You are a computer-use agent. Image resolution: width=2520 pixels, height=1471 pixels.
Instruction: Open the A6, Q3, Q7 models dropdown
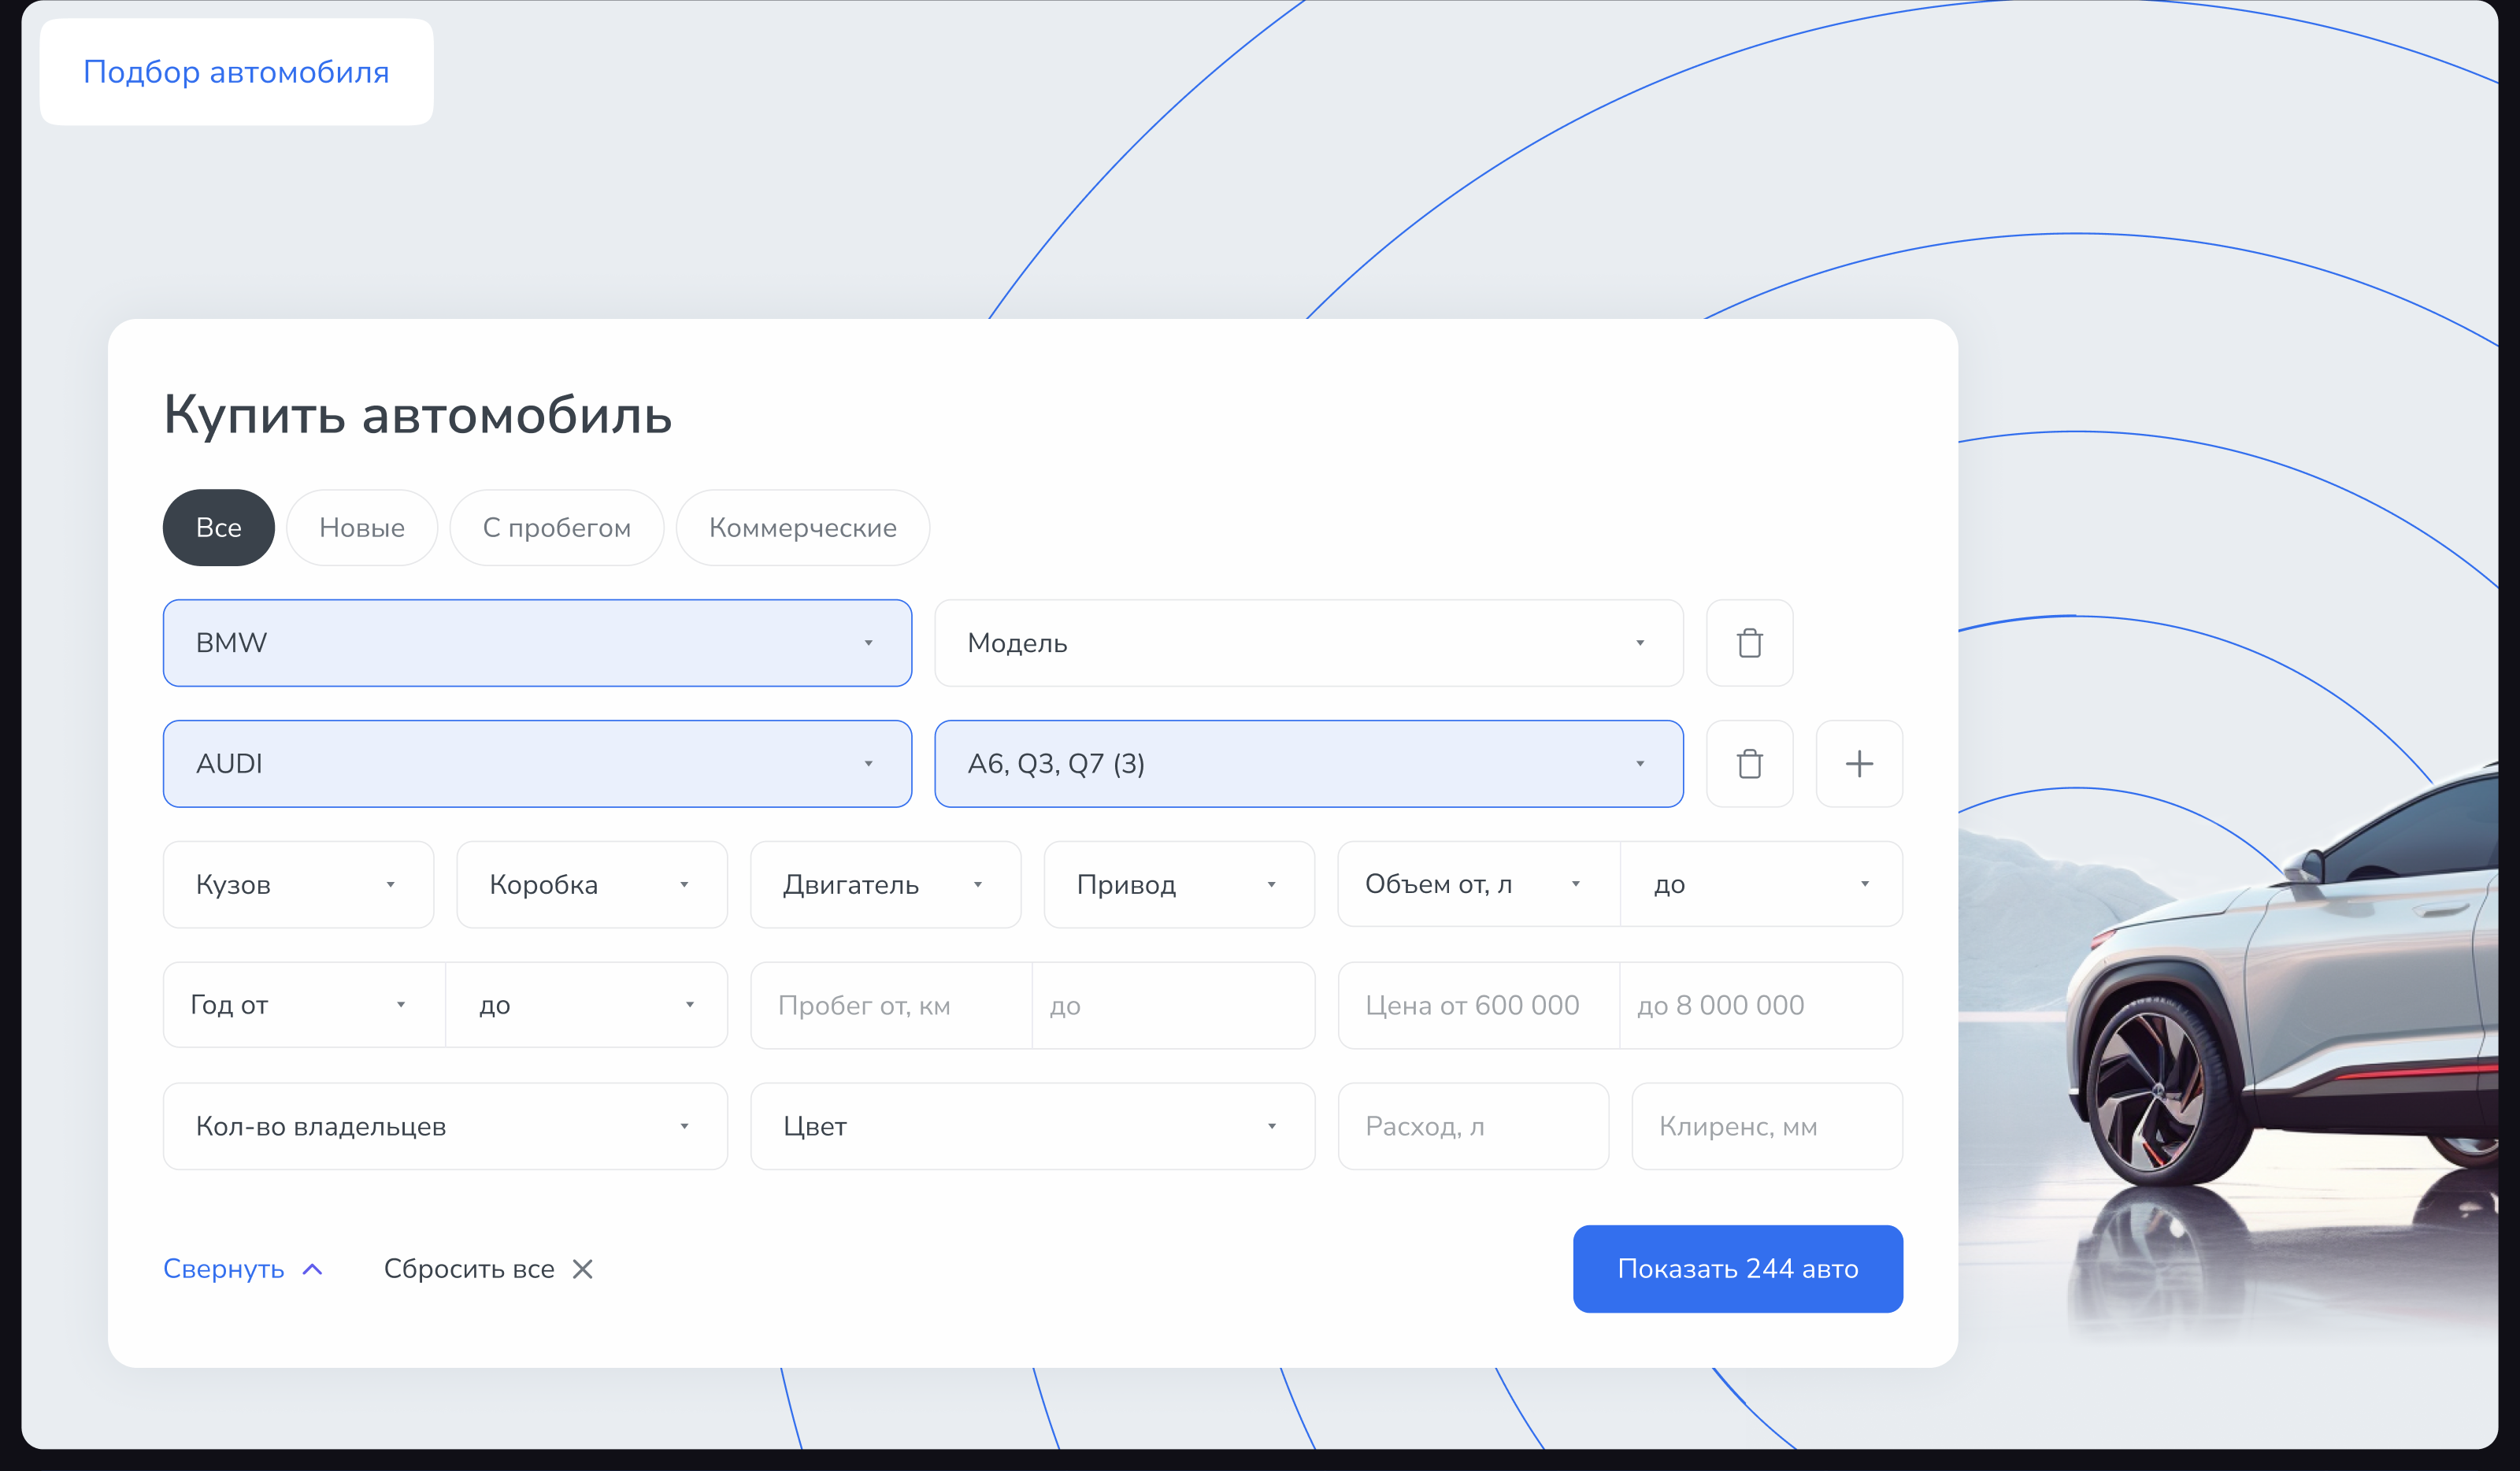pyautogui.click(x=1308, y=764)
